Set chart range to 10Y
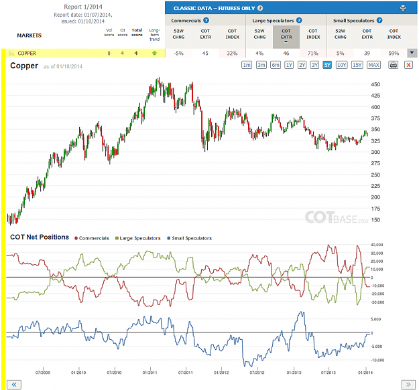 [342, 65]
